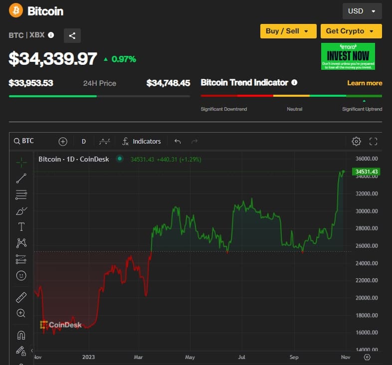This screenshot has height=365, width=392.
Task: Click the Significant Downtrend label
Action: [x=224, y=109]
